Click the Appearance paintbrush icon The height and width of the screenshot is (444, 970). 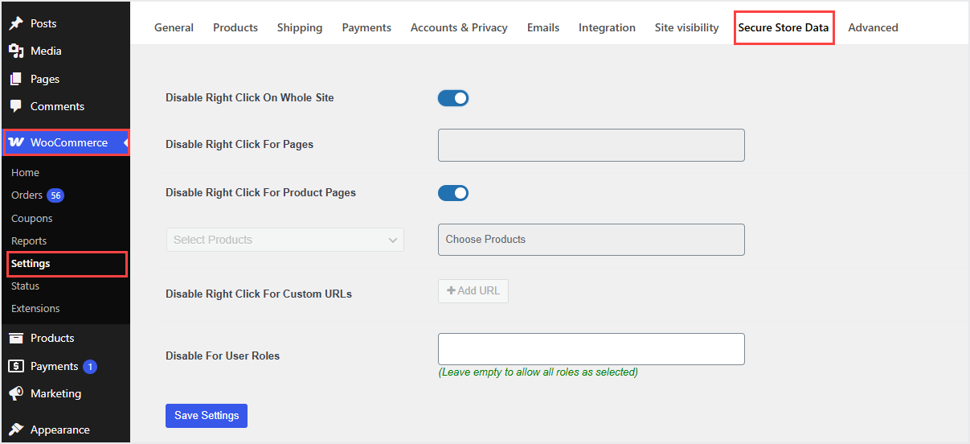click(x=16, y=430)
